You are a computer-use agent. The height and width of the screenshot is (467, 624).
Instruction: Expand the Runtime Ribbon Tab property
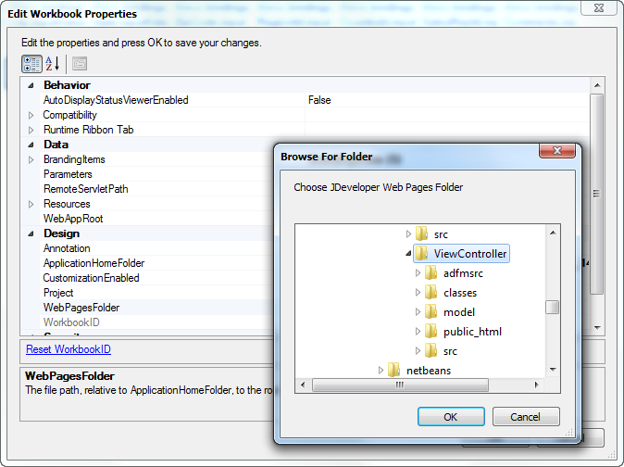pos(31,130)
